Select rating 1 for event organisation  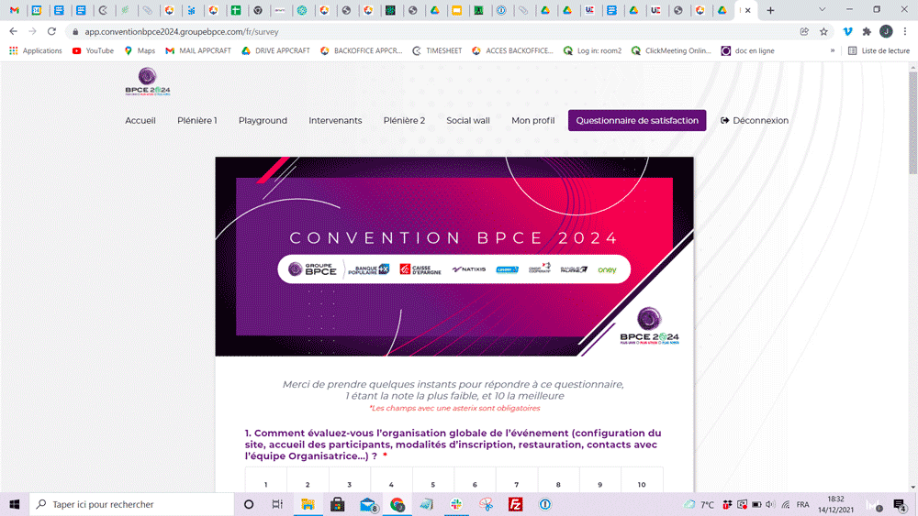(x=265, y=484)
